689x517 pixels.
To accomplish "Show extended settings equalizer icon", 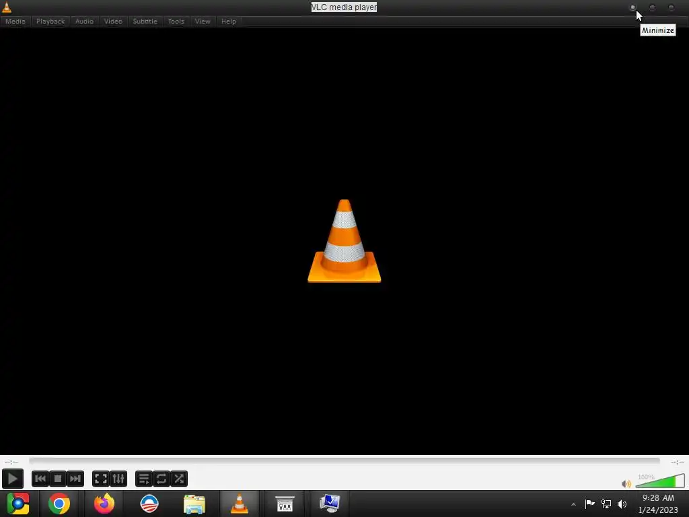I will click(118, 479).
